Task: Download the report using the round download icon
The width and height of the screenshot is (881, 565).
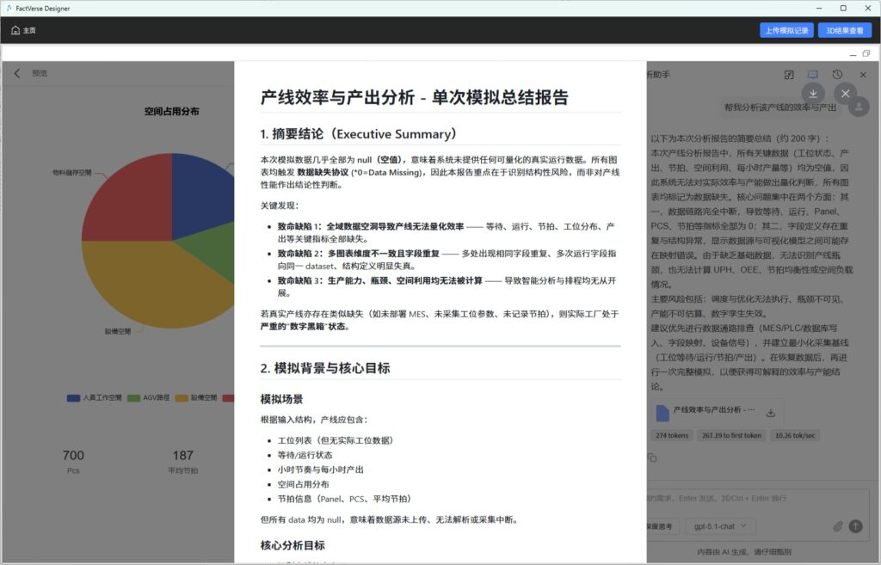Action: coord(813,93)
